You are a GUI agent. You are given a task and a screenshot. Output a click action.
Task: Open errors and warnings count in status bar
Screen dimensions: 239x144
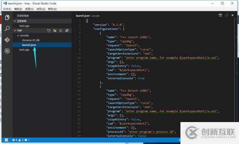pyautogui.click(x=21, y=140)
